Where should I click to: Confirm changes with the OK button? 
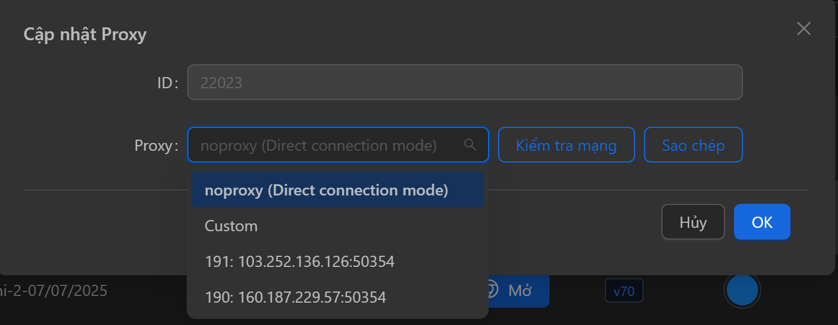pyautogui.click(x=762, y=222)
